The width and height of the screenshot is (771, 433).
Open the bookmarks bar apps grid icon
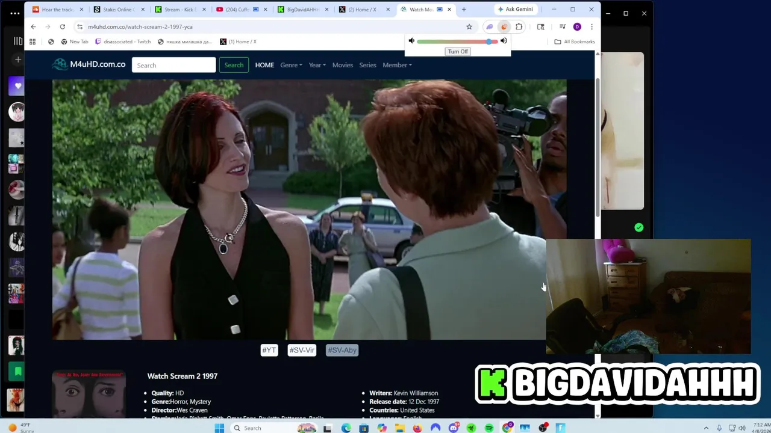(33, 41)
